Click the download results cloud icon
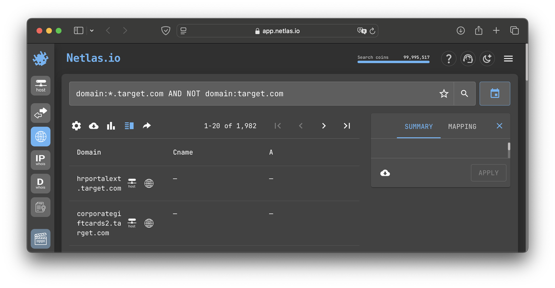This screenshot has height=288, width=555. click(x=93, y=126)
